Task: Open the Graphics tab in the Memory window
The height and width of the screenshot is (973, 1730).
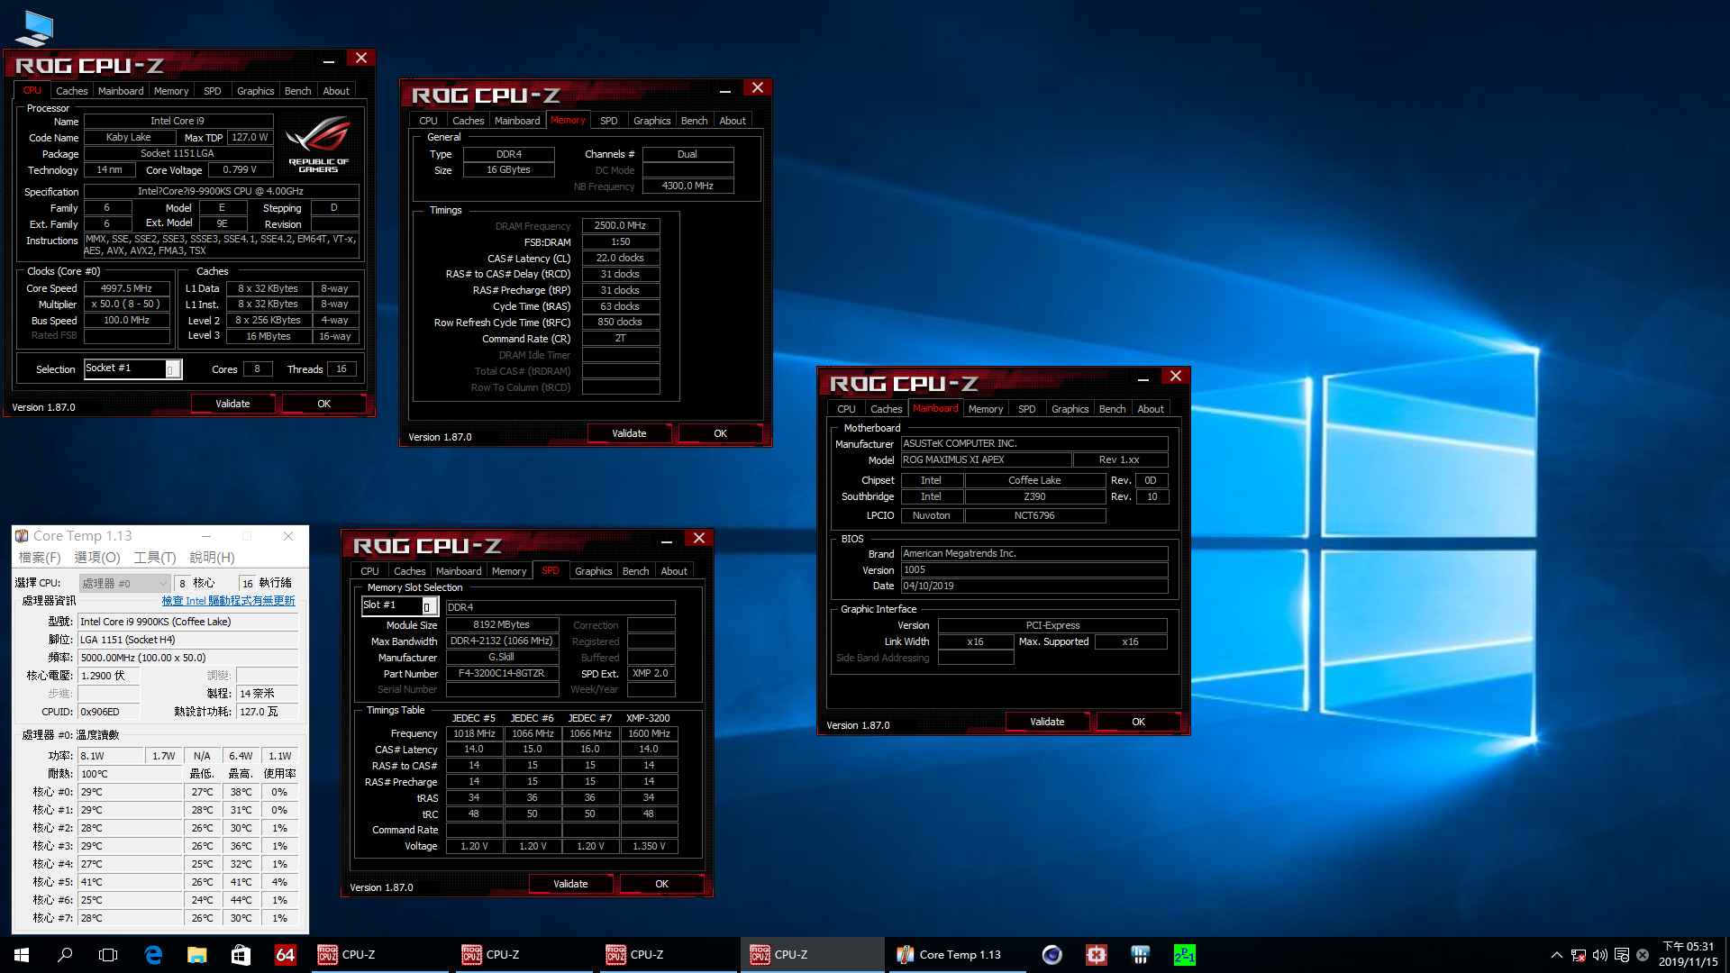Action: 651,121
